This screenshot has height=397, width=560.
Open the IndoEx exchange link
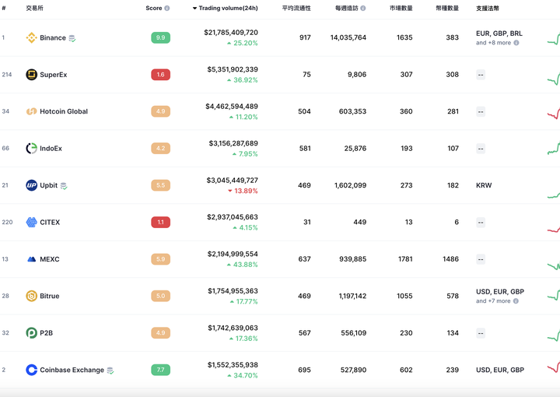[x=51, y=149]
